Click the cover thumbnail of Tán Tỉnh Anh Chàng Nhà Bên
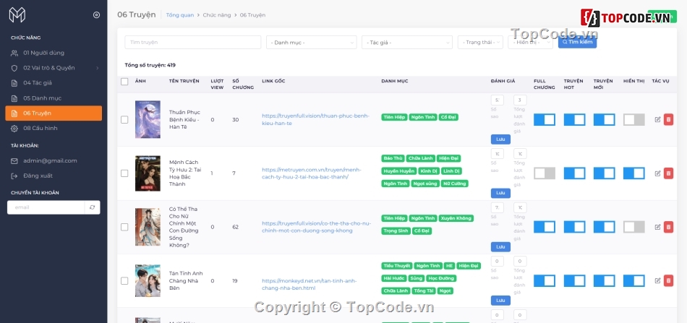 pos(148,280)
